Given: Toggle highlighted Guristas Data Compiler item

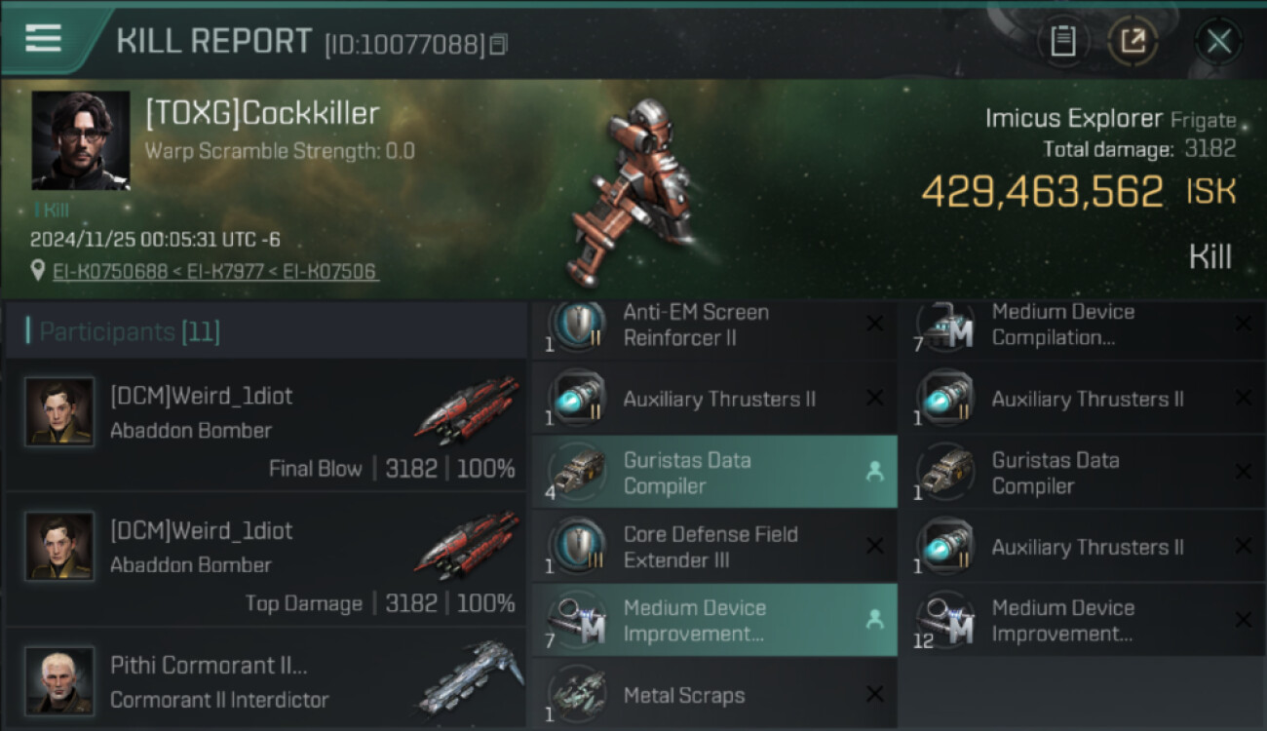Looking at the screenshot, I should pos(714,472).
